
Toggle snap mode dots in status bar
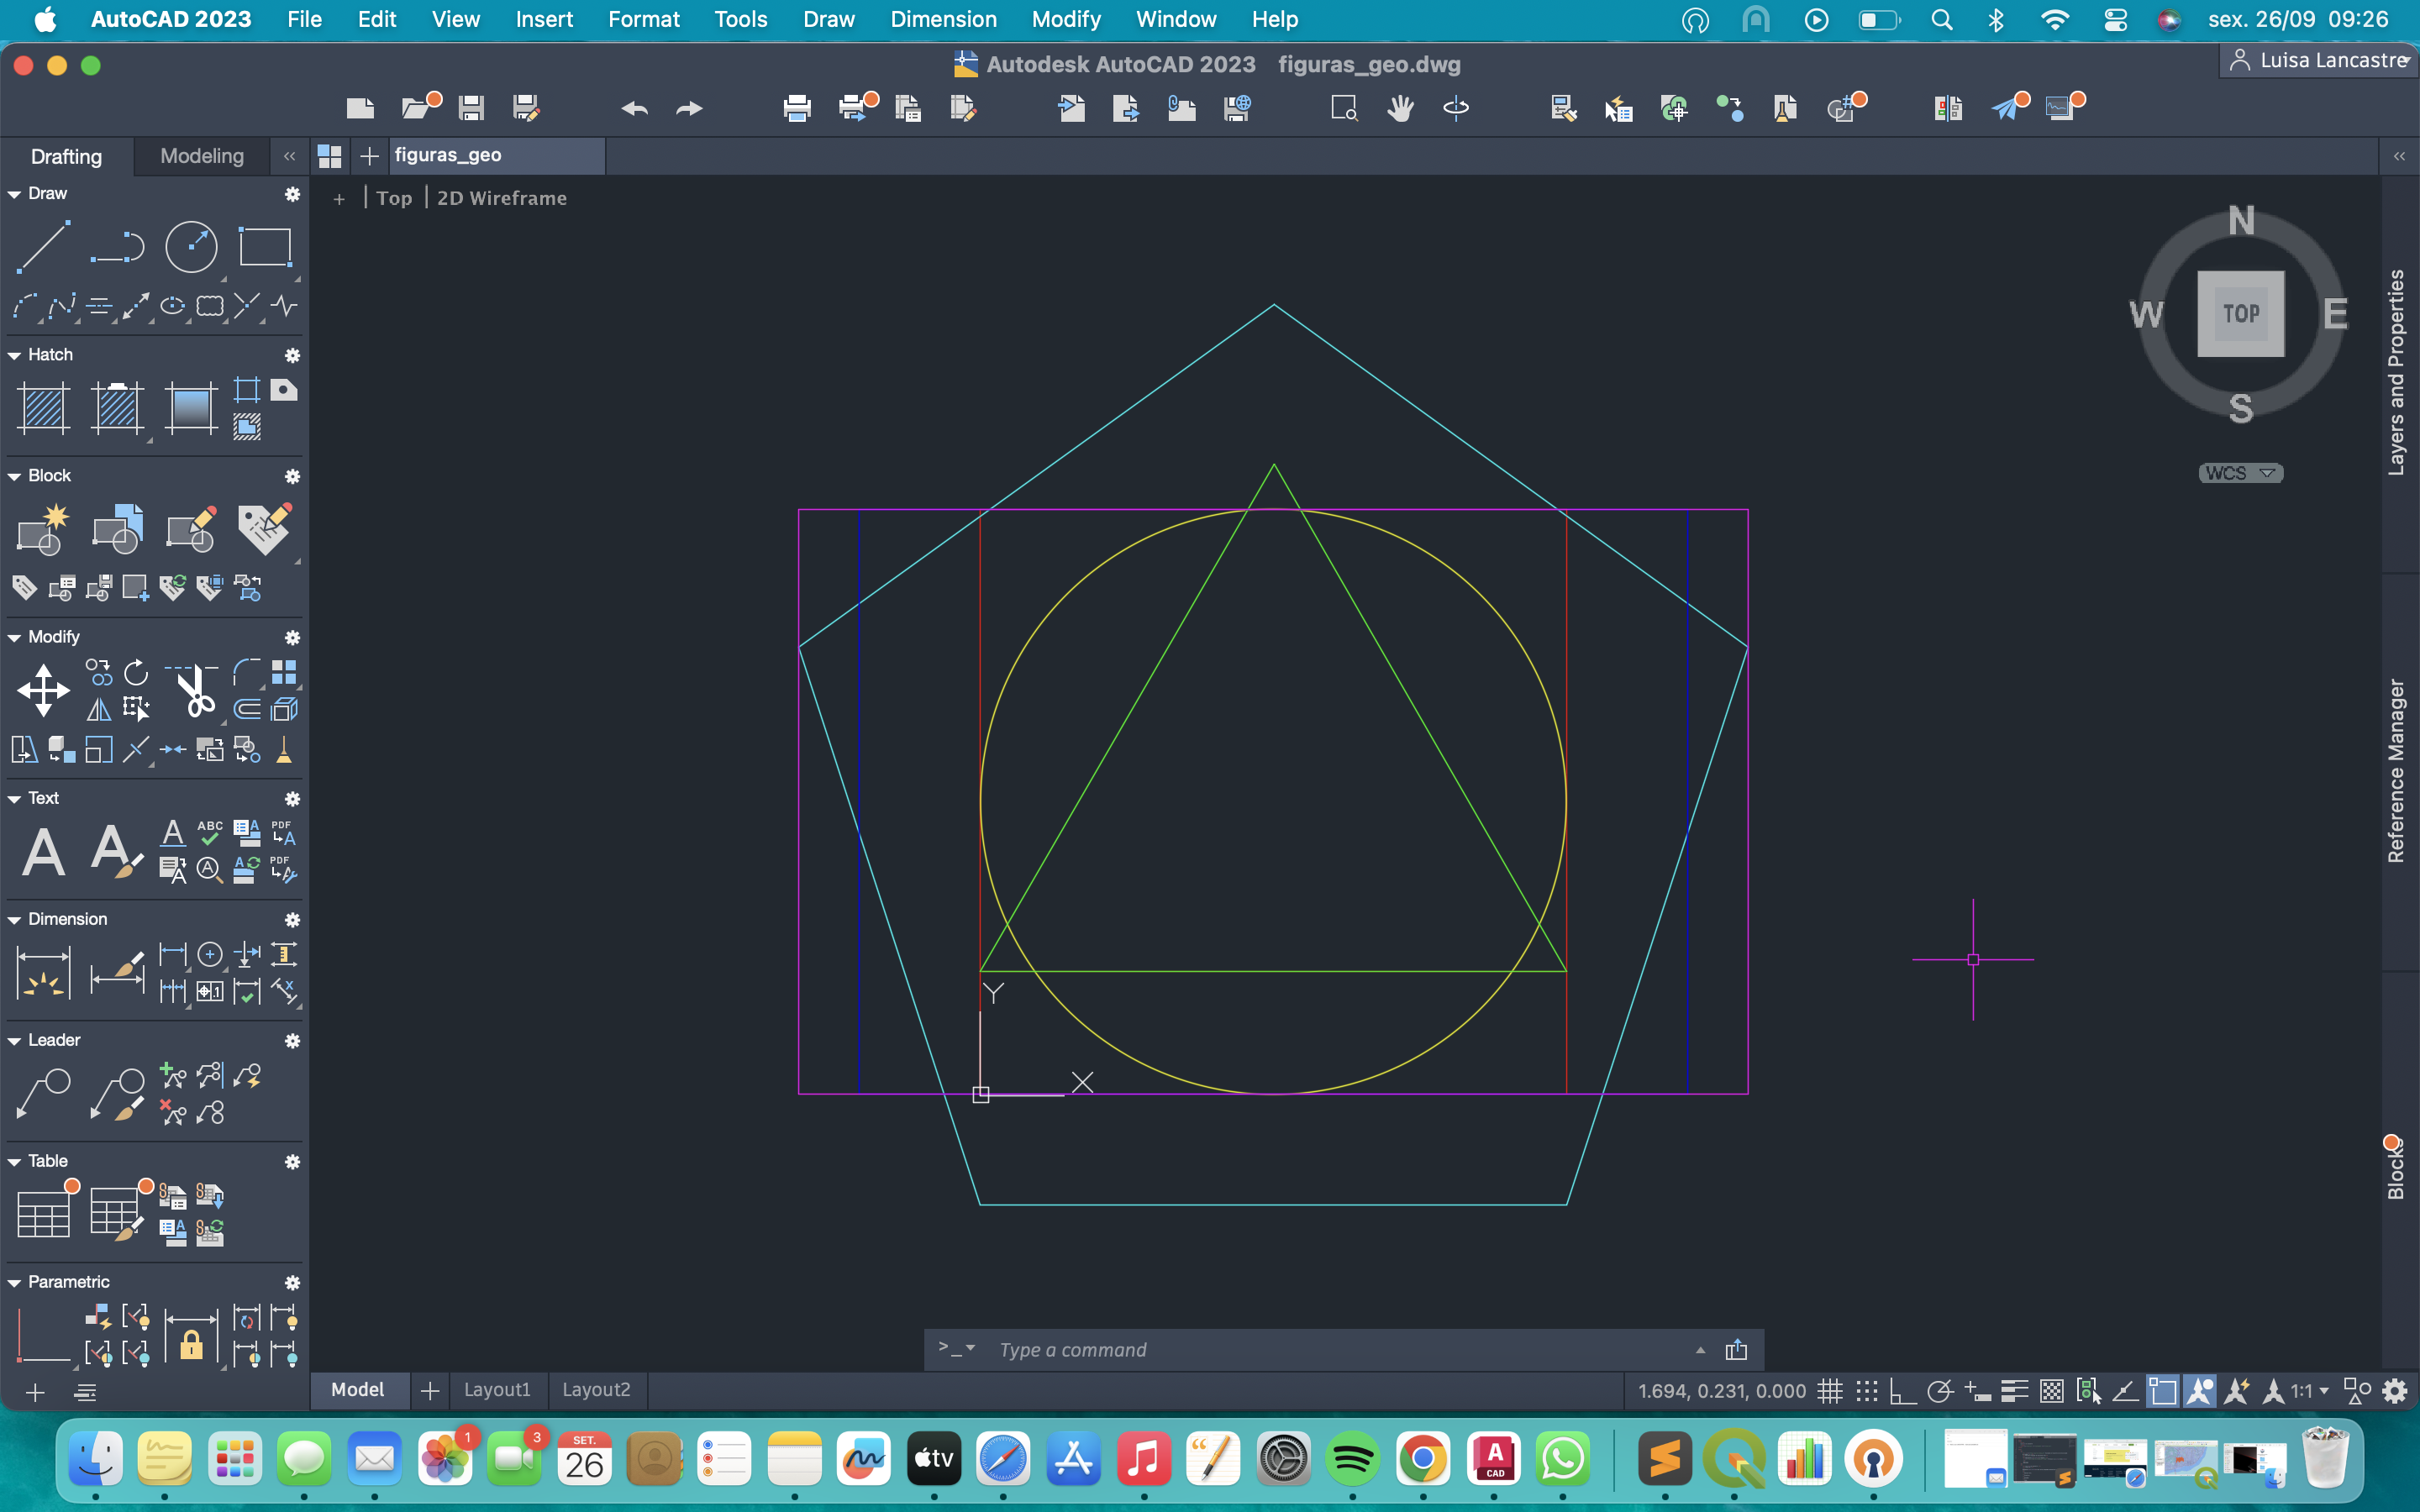(1866, 1391)
